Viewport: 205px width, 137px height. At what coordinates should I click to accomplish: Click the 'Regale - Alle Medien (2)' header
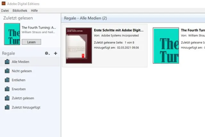tap(86, 18)
